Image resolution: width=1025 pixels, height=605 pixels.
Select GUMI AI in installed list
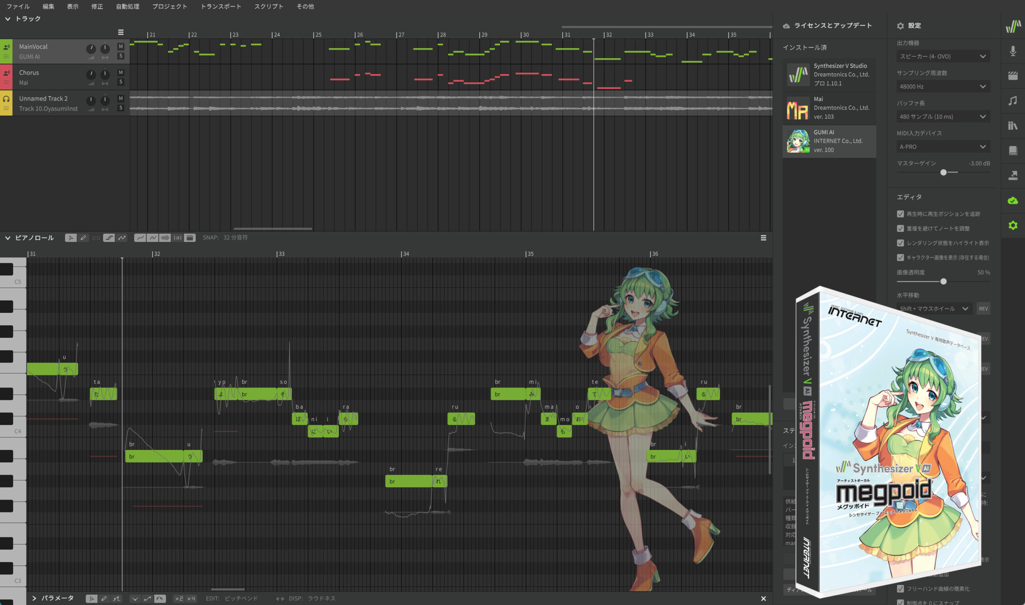tap(829, 141)
